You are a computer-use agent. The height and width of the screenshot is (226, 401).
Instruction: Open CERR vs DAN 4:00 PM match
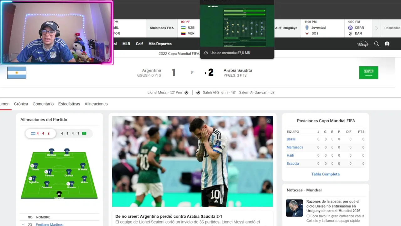click(358, 28)
